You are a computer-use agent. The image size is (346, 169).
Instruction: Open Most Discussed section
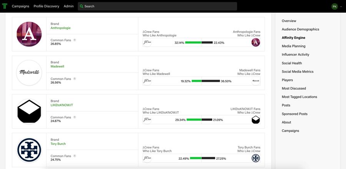point(294,88)
